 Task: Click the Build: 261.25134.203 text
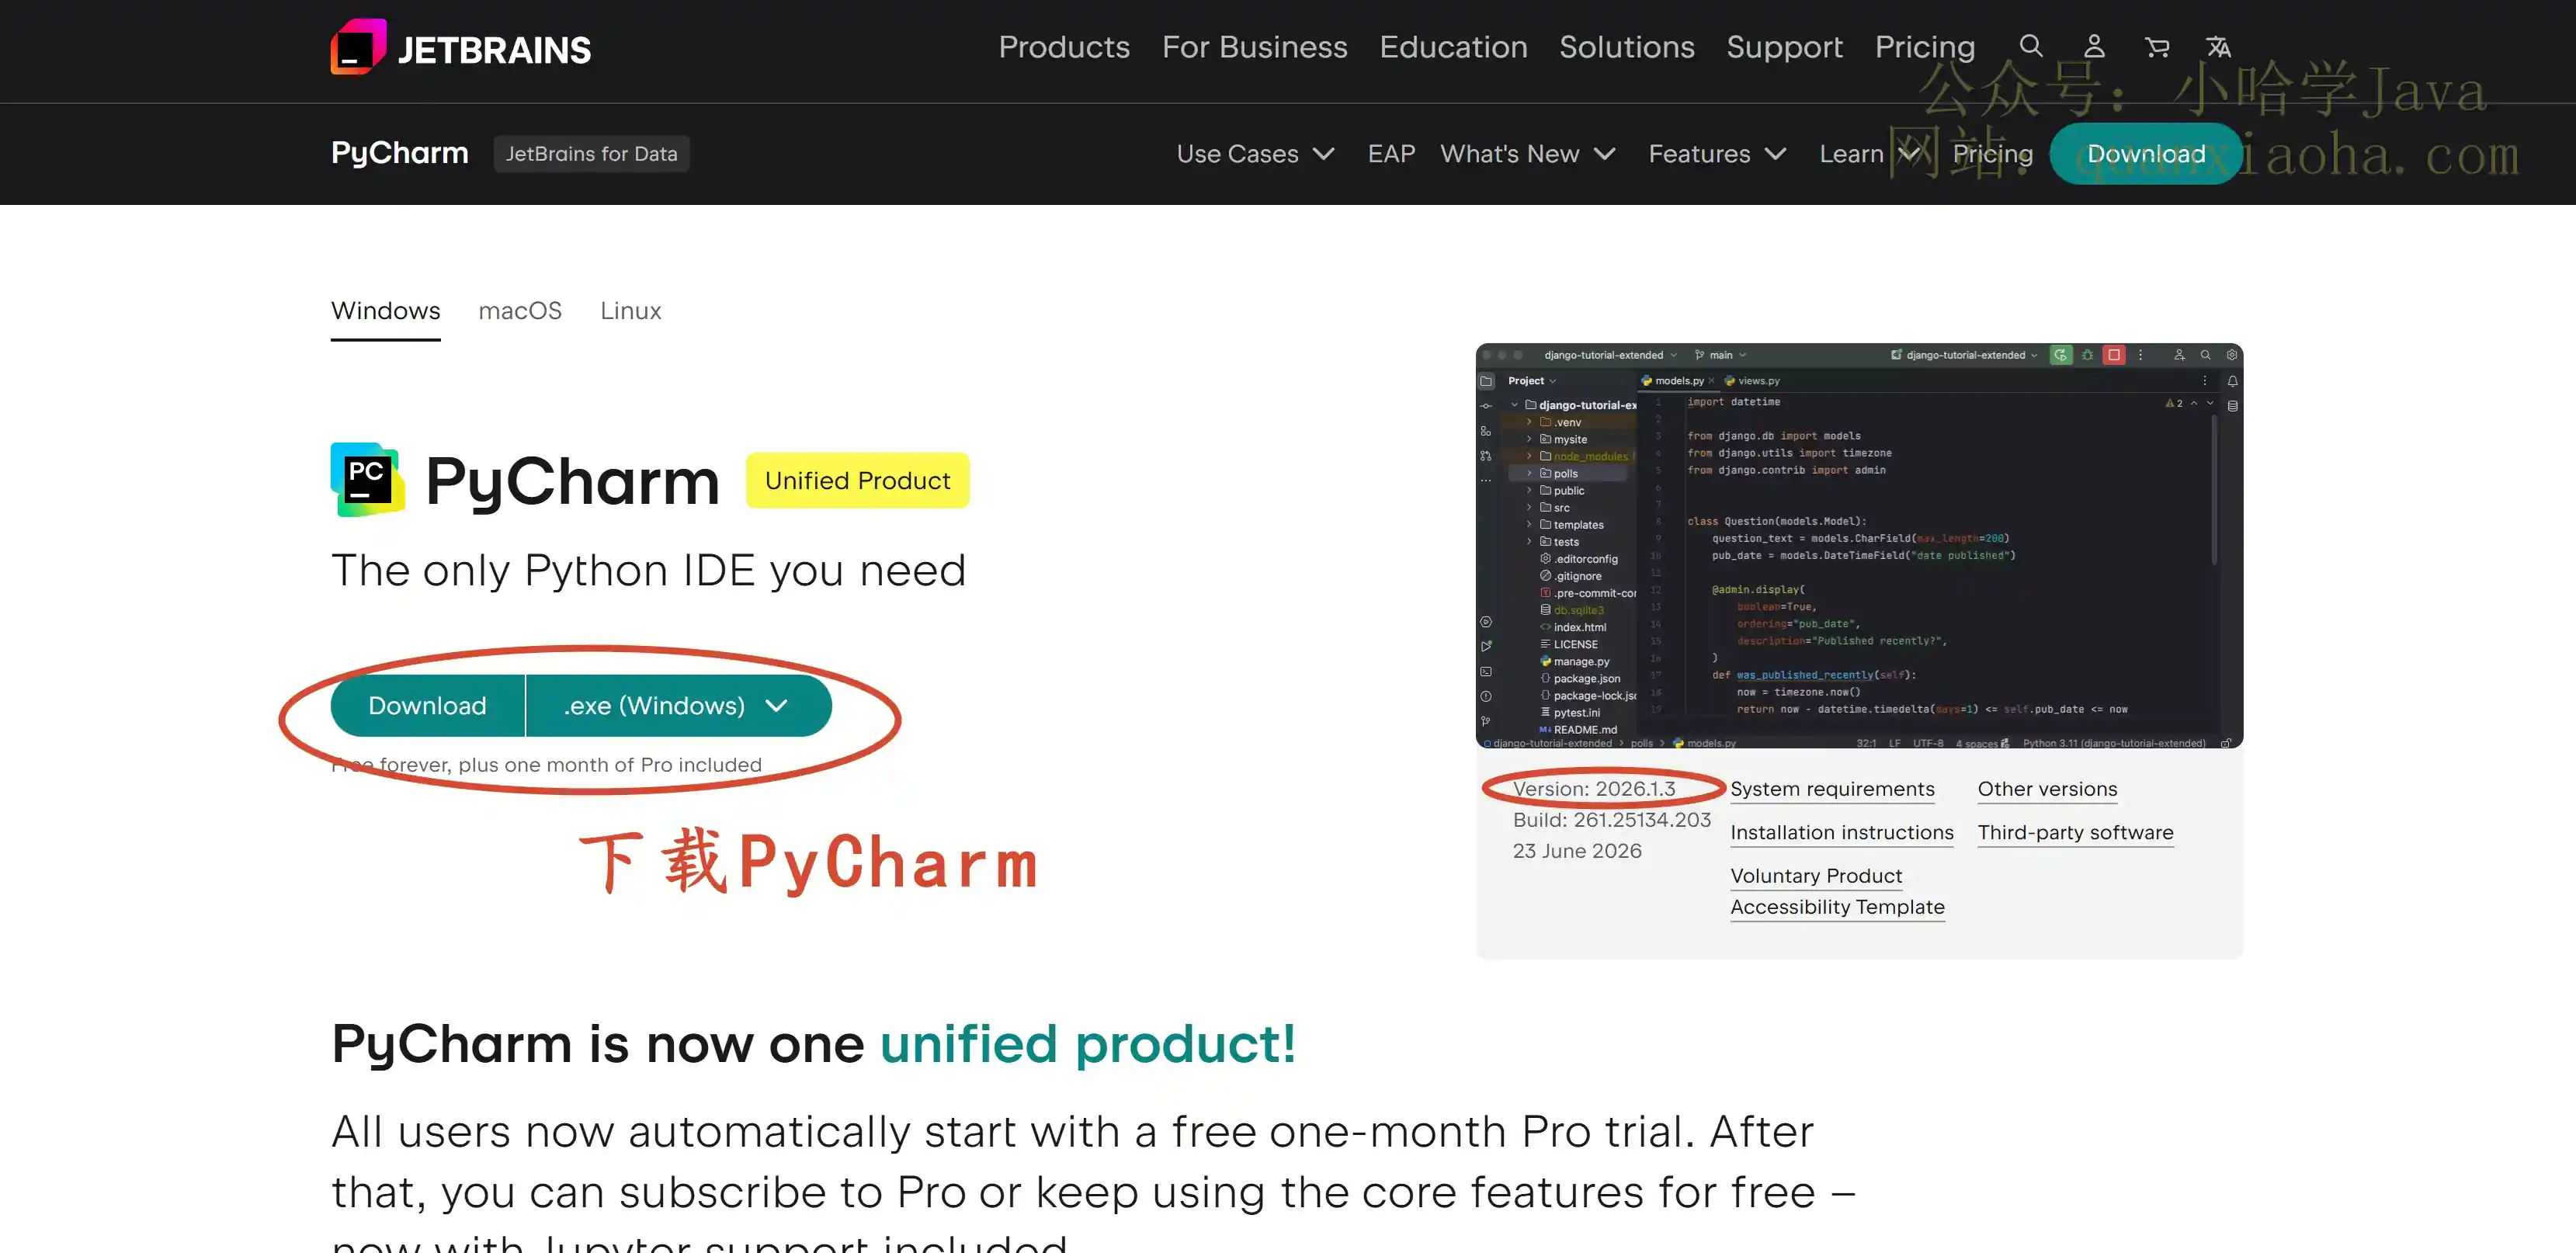click(1611, 820)
